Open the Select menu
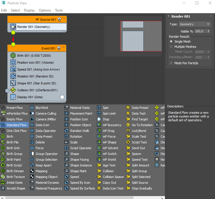Viewport: 215px width, 199px height. pyautogui.click(x=15, y=10)
